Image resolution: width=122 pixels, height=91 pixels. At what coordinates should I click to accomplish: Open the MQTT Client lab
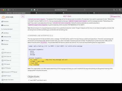pyautogui.click(x=6, y=76)
